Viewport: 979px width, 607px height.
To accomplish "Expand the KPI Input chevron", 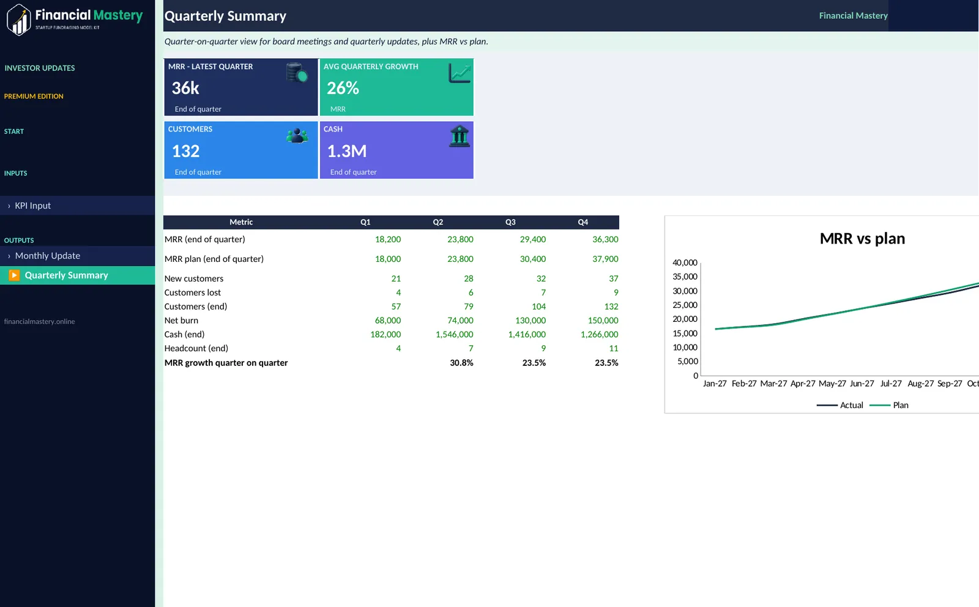I will coord(9,206).
